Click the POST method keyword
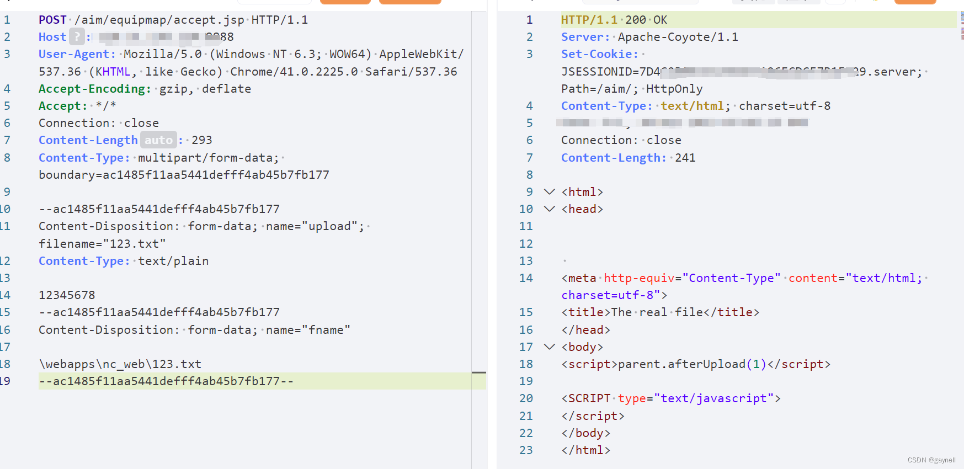964x469 pixels. [52, 20]
